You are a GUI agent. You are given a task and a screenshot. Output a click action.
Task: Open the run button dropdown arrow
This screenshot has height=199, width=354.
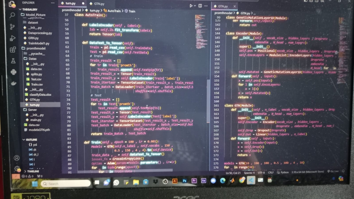click(195, 6)
